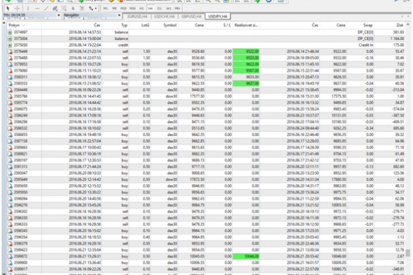Click green take-profit cell 9622.00
Screen dimensions: 413x275
click(246, 64)
